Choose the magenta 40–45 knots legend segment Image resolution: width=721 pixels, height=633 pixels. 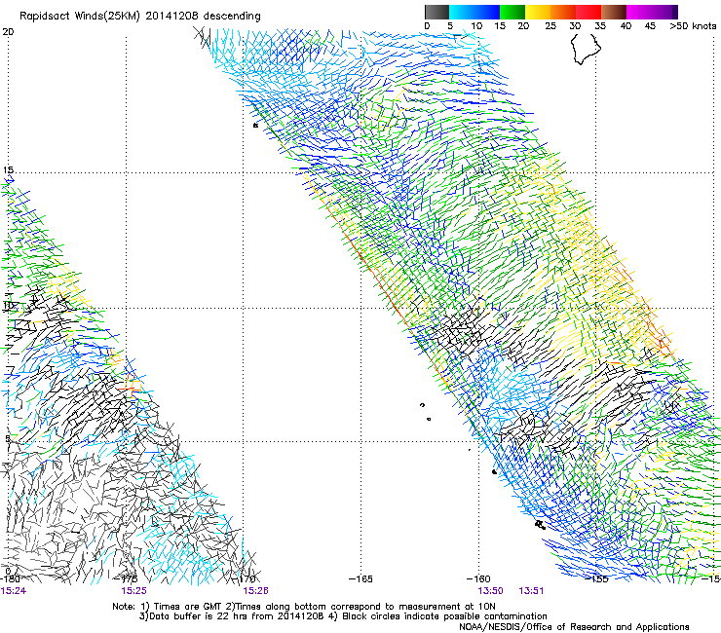click(x=639, y=12)
